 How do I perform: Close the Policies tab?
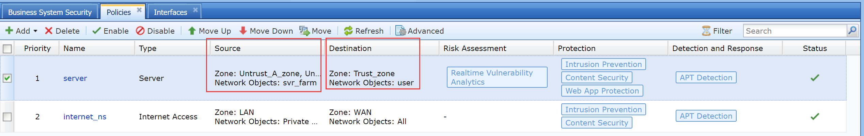tap(139, 10)
